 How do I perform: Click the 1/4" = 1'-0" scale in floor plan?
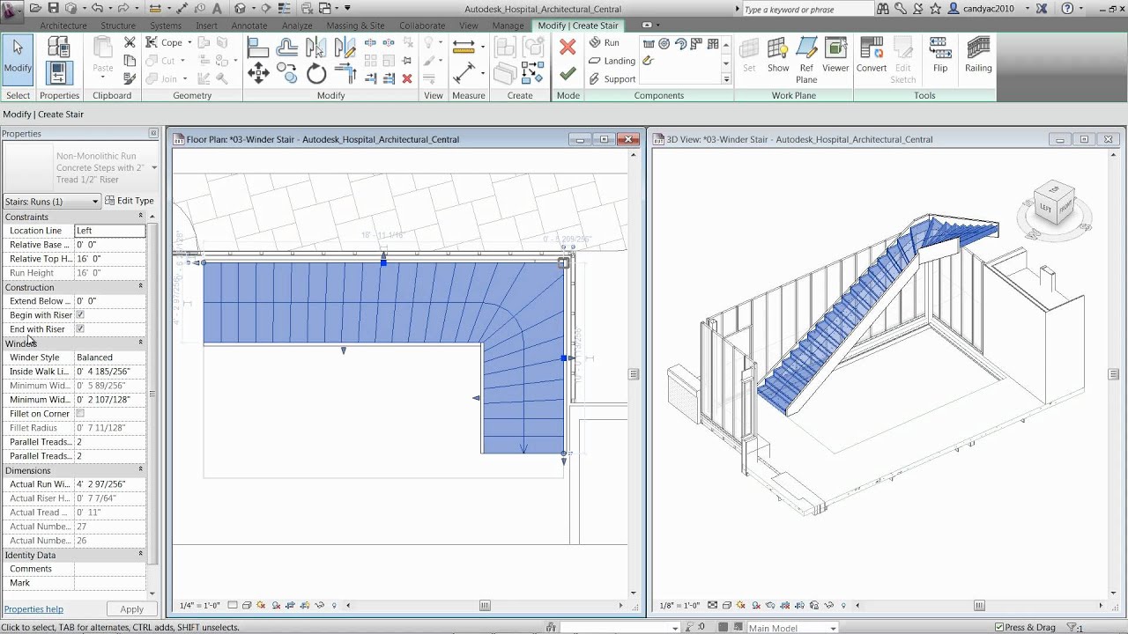tap(200, 606)
